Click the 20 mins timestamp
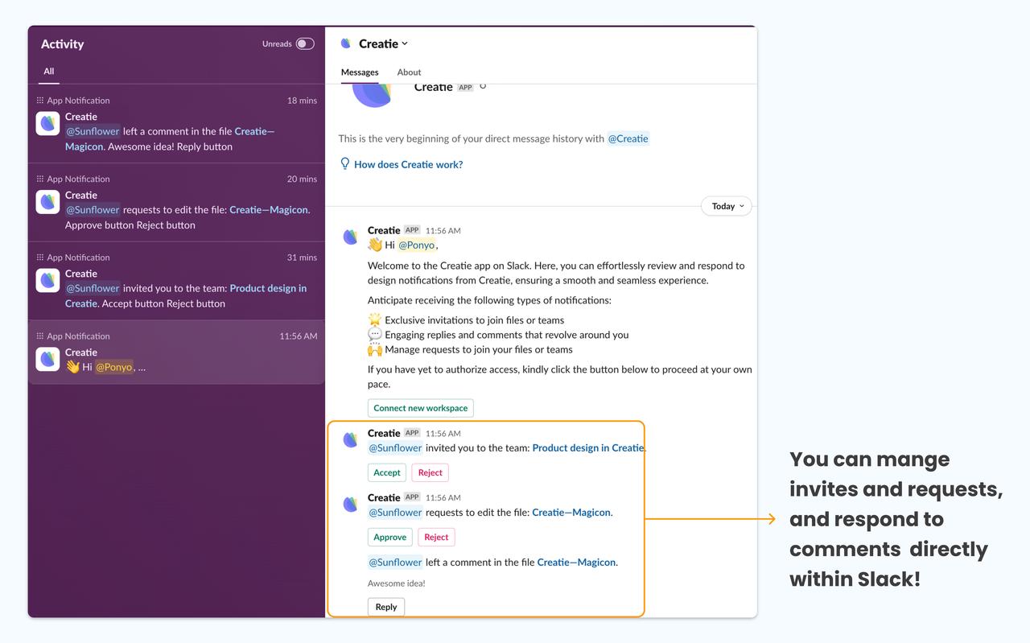The width and height of the screenshot is (1030, 643). (303, 179)
